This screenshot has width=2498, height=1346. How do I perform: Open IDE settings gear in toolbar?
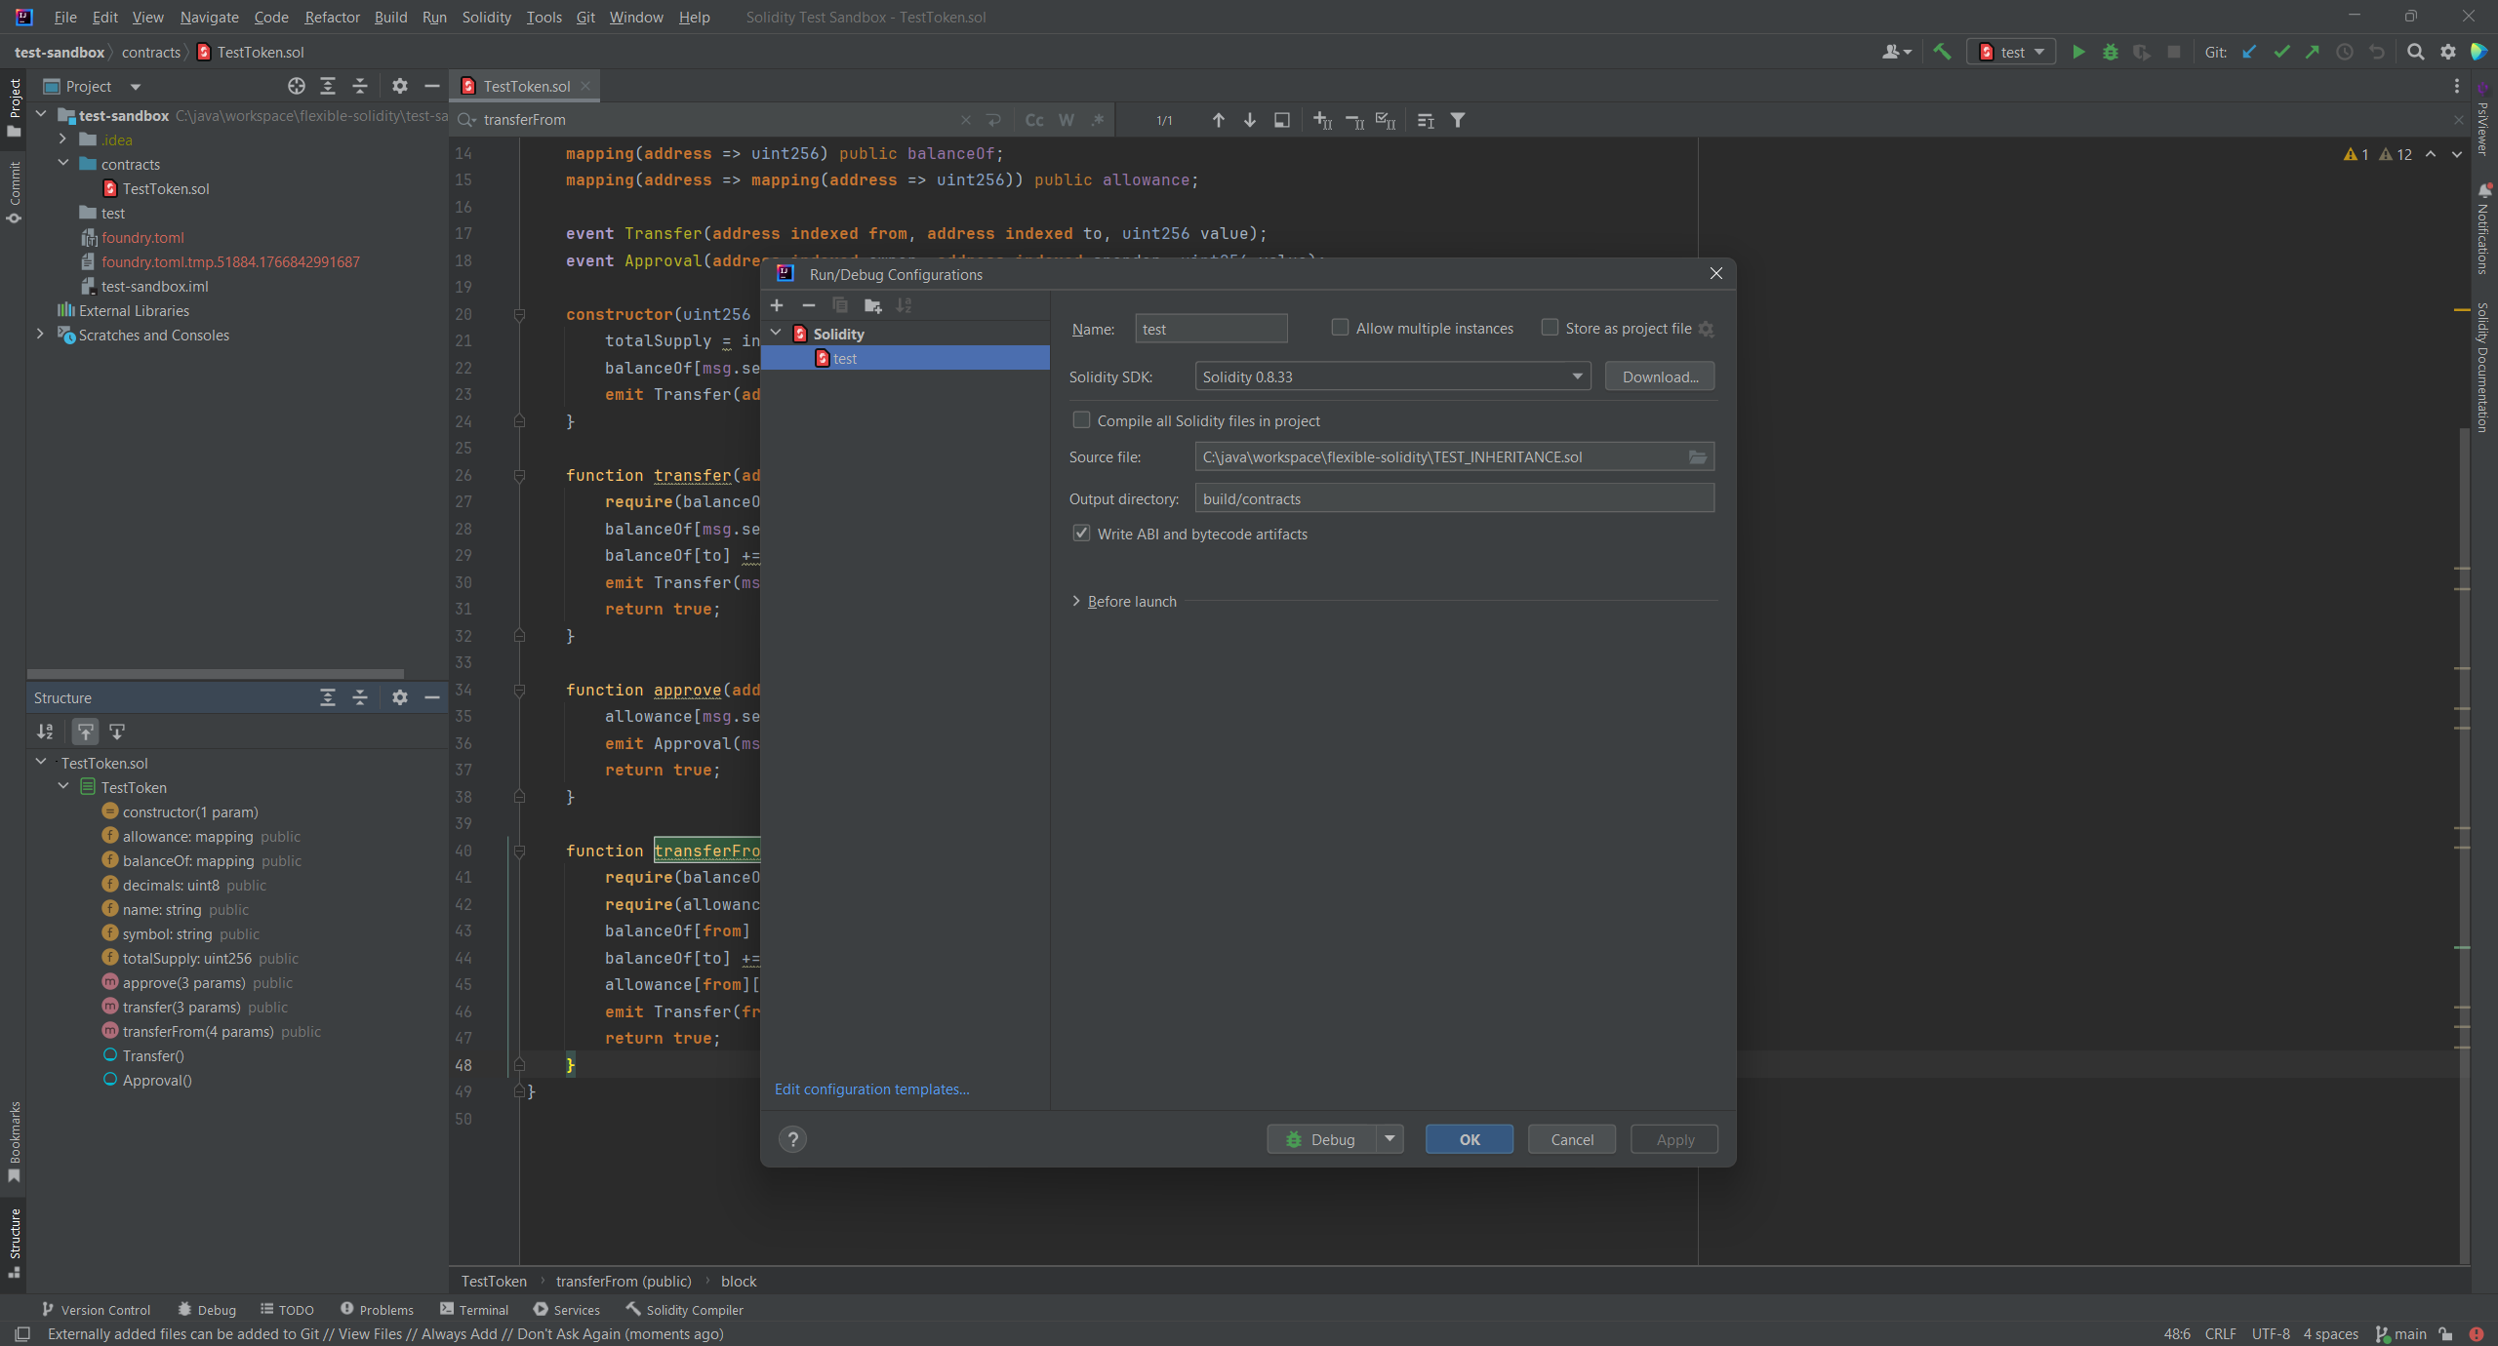[2448, 52]
